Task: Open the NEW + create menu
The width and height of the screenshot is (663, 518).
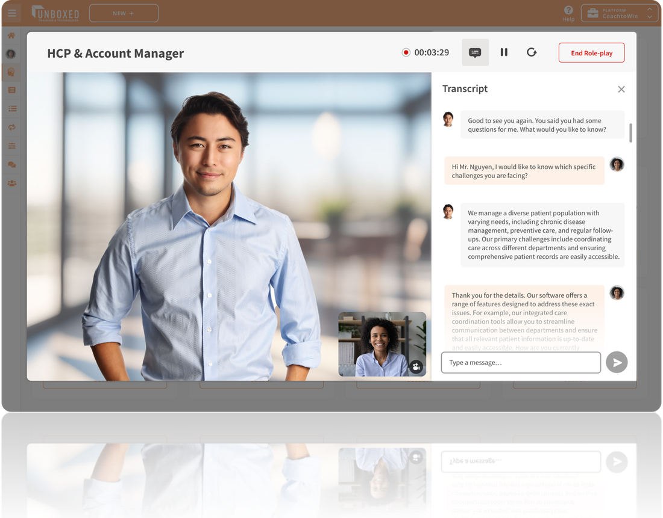Action: (124, 13)
